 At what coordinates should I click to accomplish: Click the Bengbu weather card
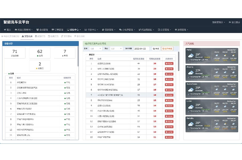pos(211,124)
